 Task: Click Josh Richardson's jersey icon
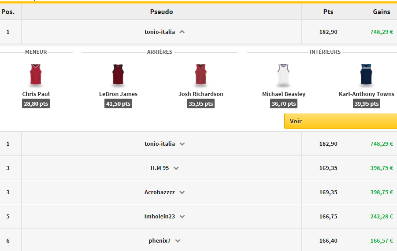201,75
